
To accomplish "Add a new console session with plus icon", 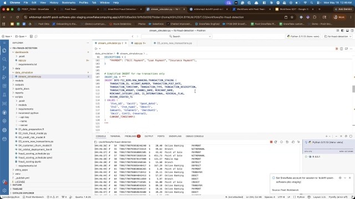I will tap(327, 137).
